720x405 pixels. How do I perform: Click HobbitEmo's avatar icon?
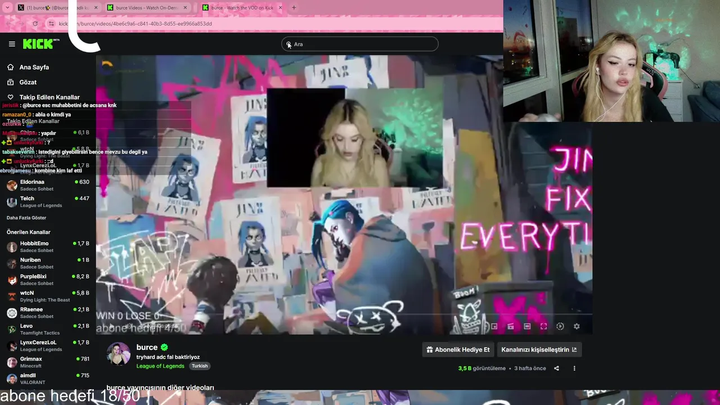coord(12,246)
